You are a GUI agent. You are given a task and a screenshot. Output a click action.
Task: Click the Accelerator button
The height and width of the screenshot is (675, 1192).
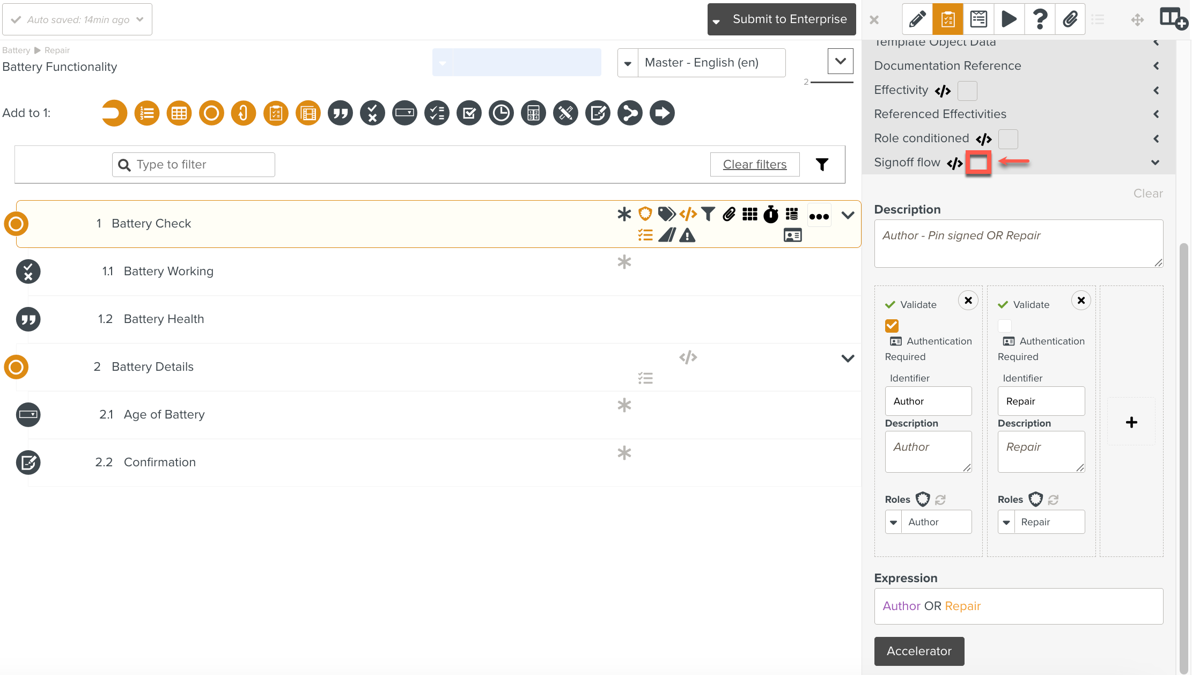(x=919, y=651)
